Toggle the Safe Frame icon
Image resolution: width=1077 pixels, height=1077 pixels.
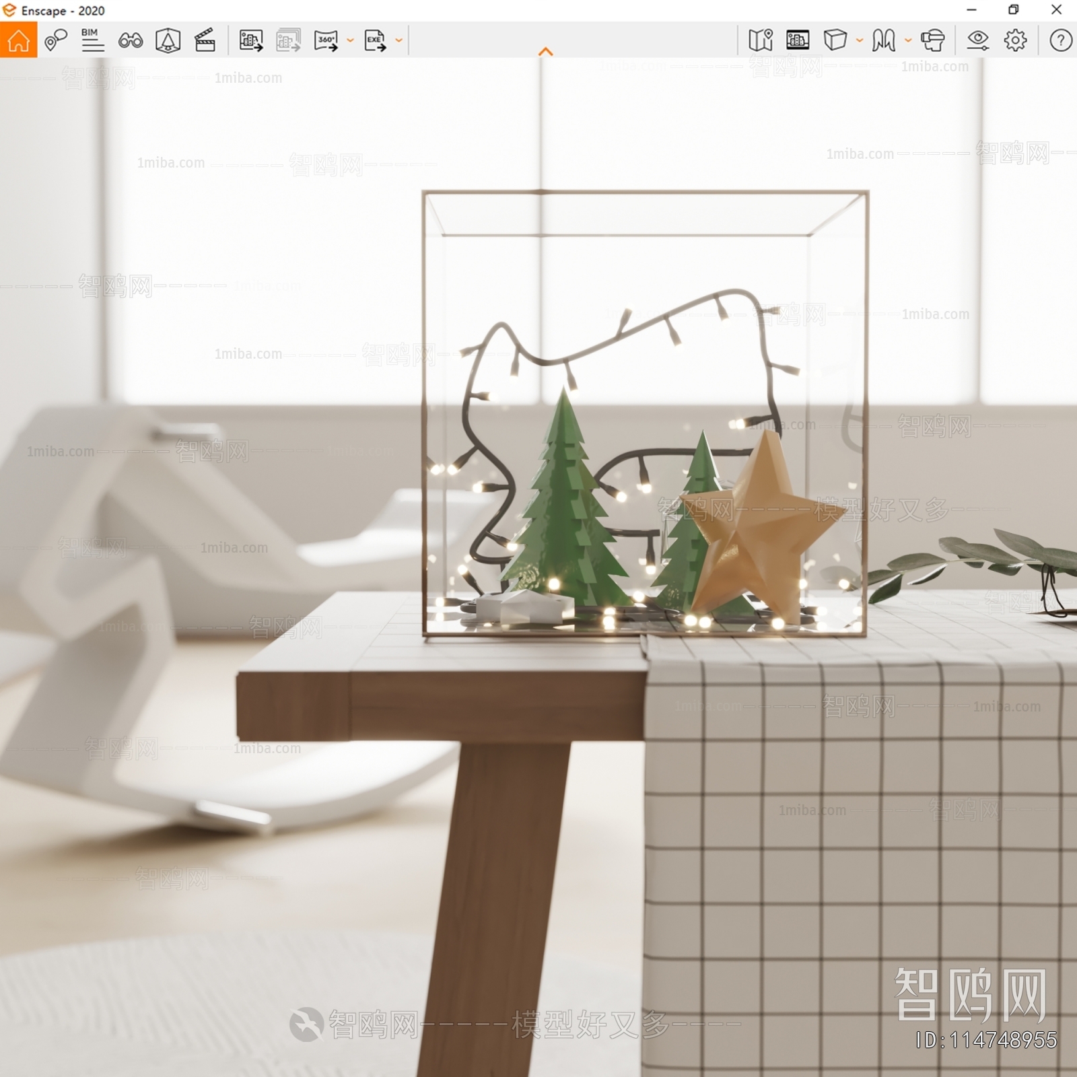[x=798, y=40]
